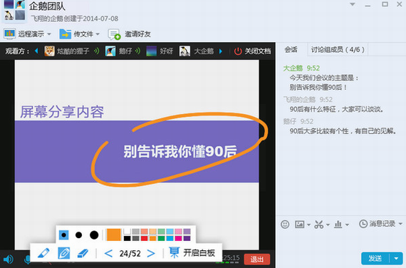Open the emoji picker in chat
This screenshot has width=406, height=268.
pos(285,225)
